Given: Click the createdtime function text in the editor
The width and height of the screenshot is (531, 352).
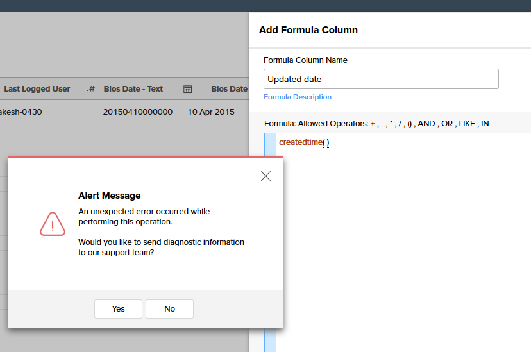Looking at the screenshot, I should (300, 142).
